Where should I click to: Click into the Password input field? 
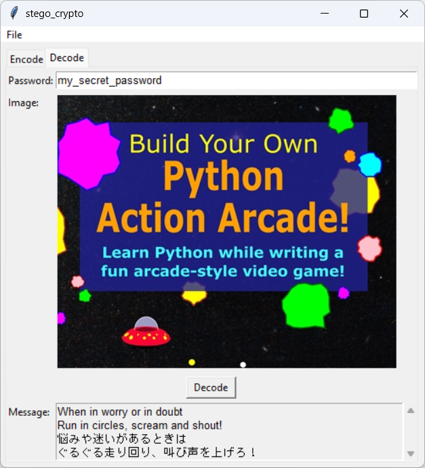point(237,80)
